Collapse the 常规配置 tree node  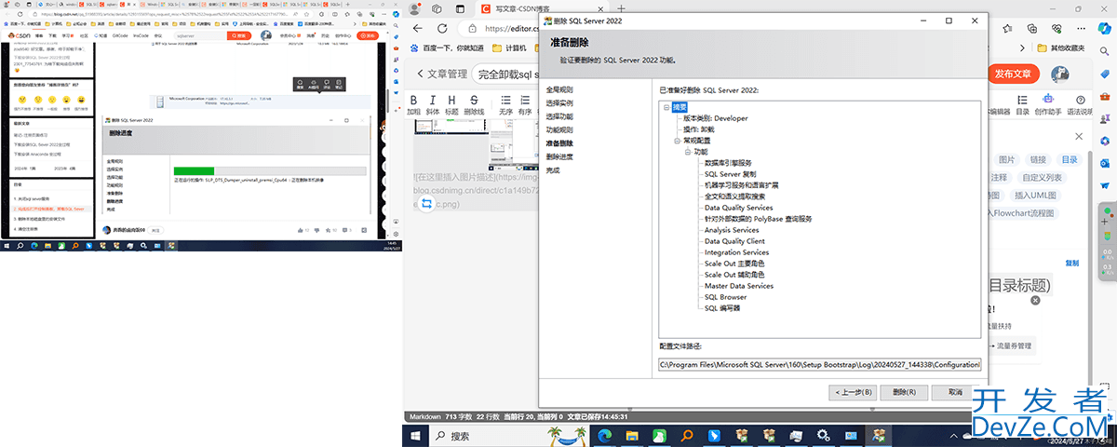pyautogui.click(x=676, y=140)
